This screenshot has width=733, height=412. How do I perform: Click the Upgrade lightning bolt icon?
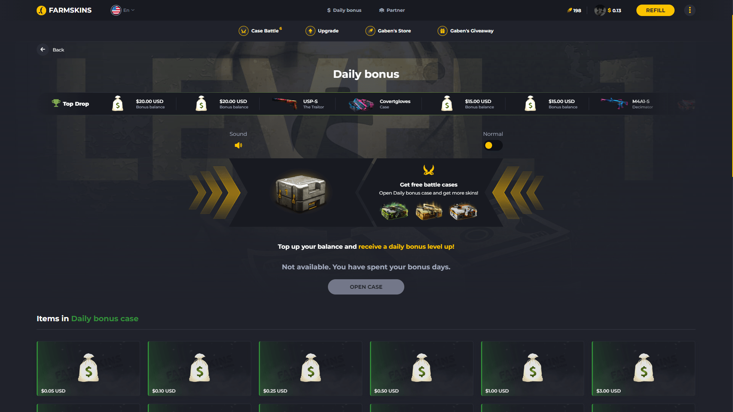[x=311, y=31]
